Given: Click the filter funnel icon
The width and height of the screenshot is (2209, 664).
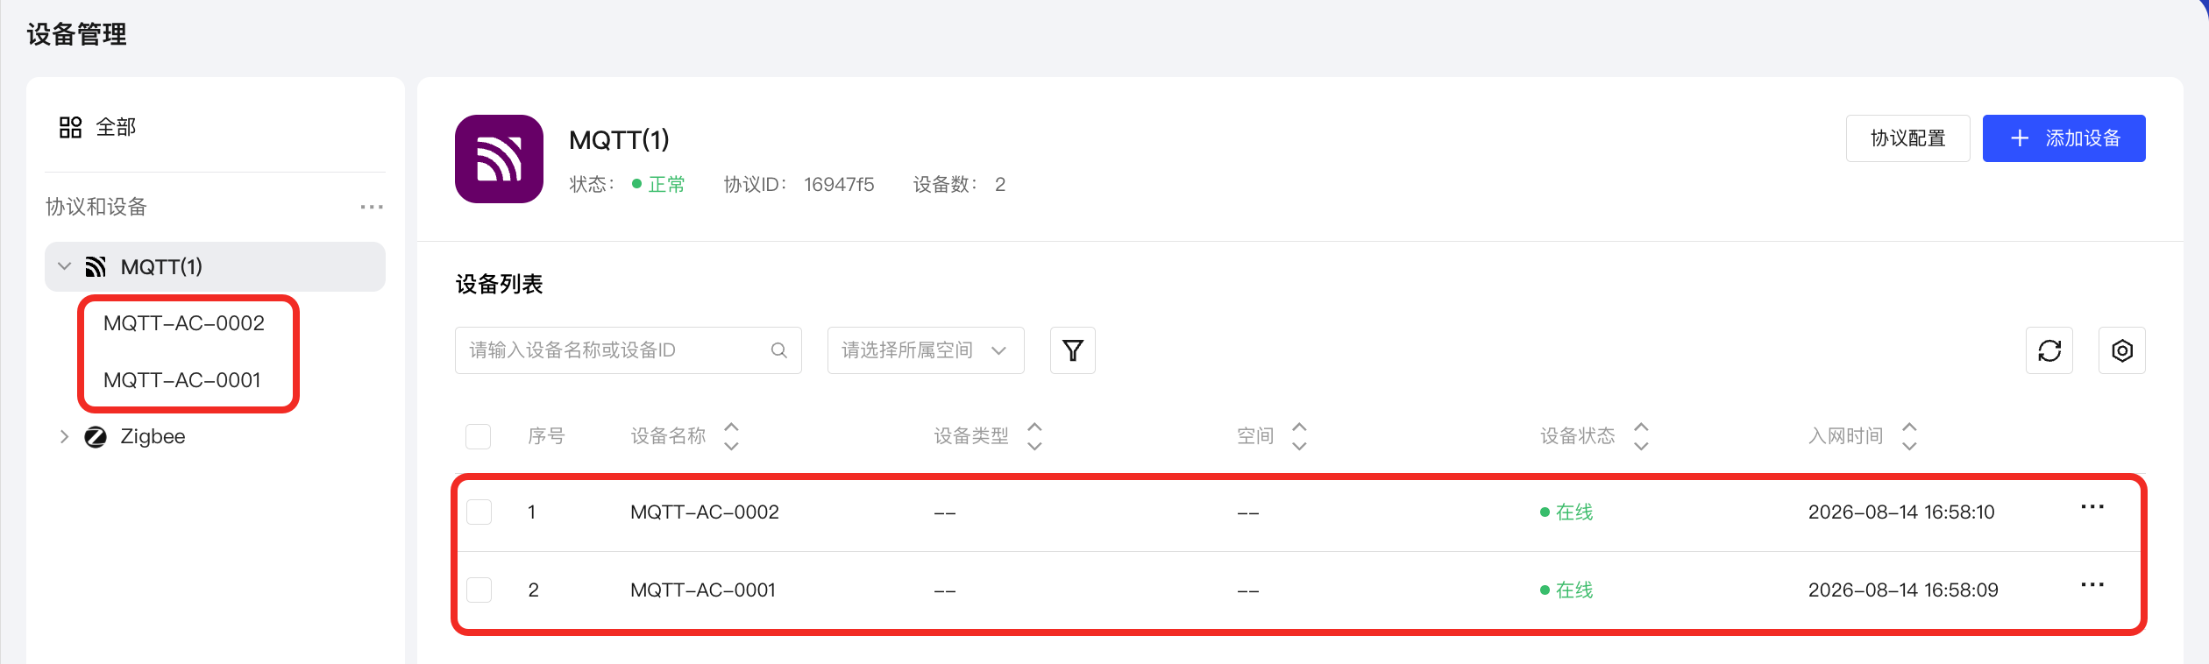Looking at the screenshot, I should [x=1072, y=350].
